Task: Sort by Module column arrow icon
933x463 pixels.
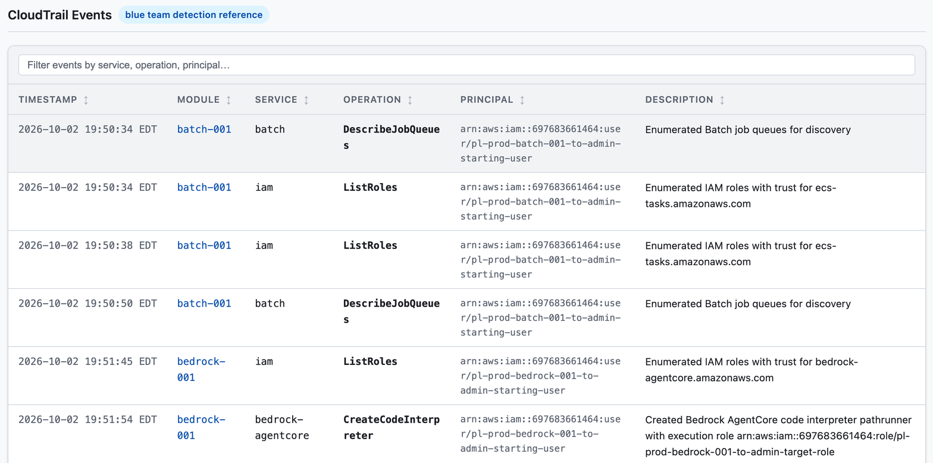Action: click(x=228, y=100)
